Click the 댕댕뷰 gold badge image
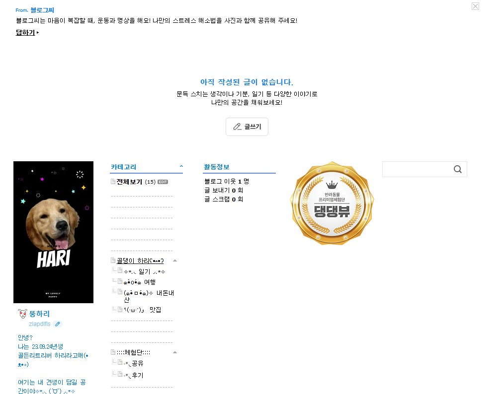 click(332, 203)
